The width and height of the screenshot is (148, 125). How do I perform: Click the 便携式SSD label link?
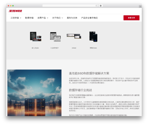(93, 48)
